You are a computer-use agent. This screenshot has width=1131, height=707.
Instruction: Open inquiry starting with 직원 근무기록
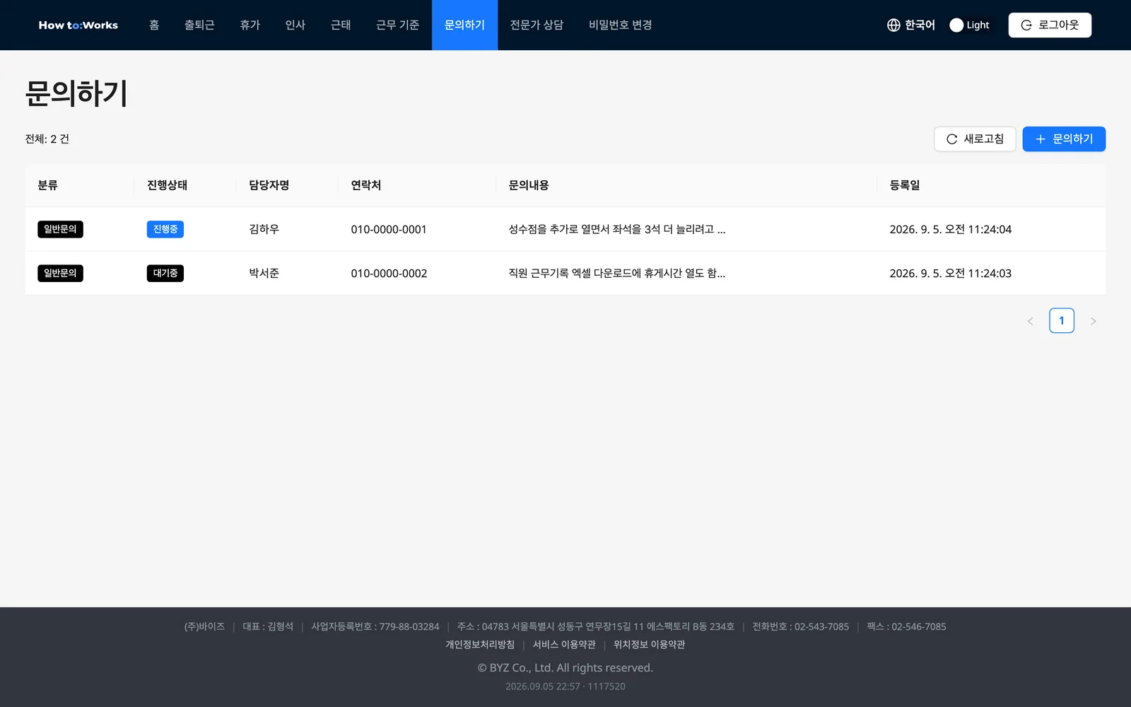pyautogui.click(x=617, y=273)
